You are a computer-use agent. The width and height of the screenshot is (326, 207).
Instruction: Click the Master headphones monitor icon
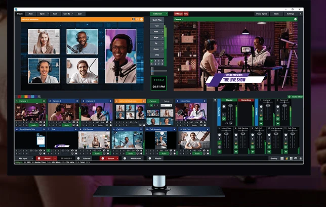(226, 123)
